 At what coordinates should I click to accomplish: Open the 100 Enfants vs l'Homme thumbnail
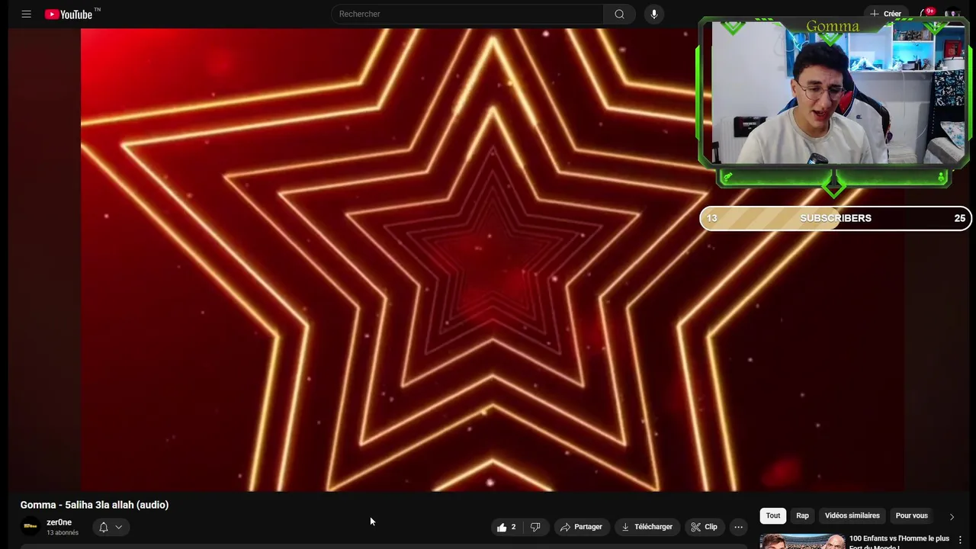[802, 541]
